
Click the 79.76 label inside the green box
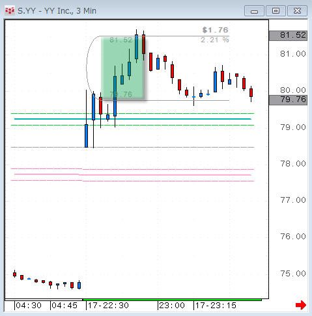click(121, 94)
